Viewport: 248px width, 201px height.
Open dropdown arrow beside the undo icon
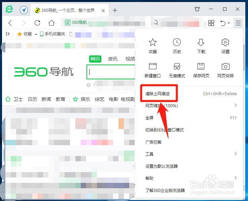pyautogui.click(x=229, y=23)
